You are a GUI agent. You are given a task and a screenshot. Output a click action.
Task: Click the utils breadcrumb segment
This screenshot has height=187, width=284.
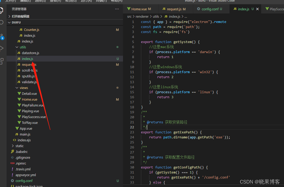pos(156,16)
